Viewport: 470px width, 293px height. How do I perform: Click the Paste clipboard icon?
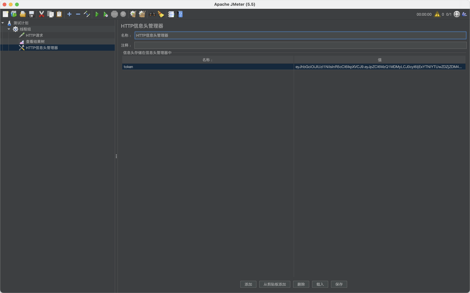click(59, 14)
